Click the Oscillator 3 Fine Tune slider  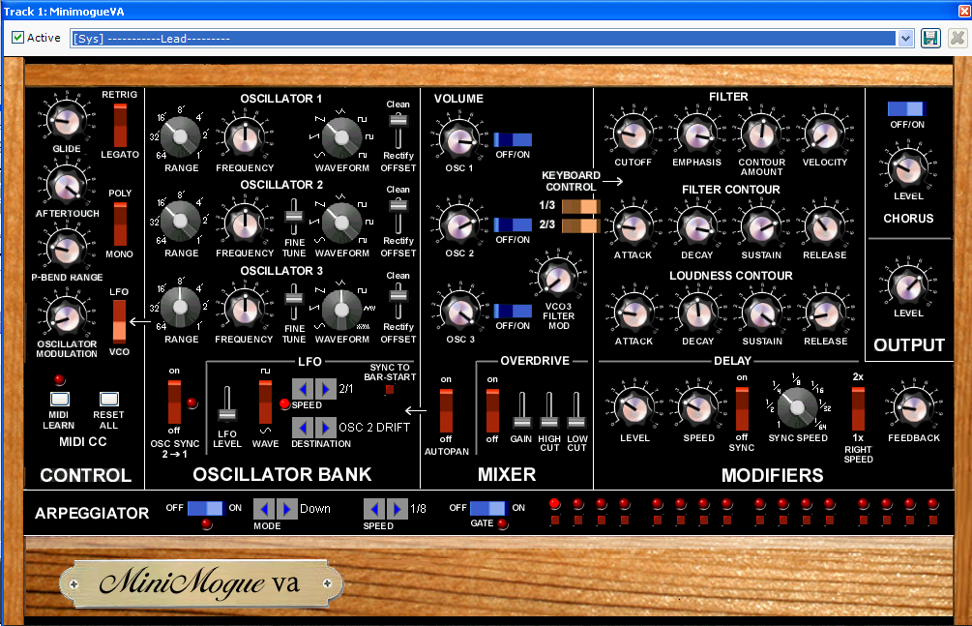click(x=294, y=304)
